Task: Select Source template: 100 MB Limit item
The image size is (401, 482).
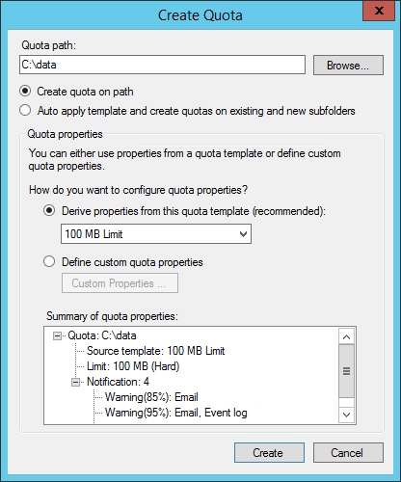Action: point(155,351)
